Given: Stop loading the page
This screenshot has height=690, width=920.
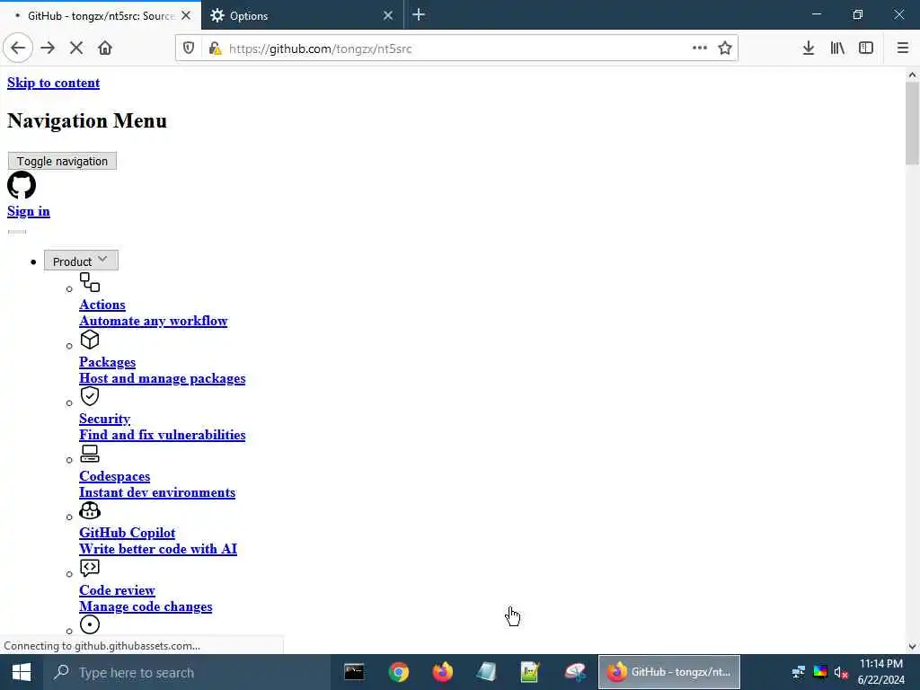Looking at the screenshot, I should point(76,49).
